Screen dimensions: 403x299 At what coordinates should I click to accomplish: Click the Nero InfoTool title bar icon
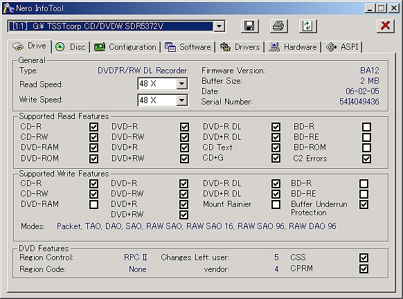click(x=8, y=8)
